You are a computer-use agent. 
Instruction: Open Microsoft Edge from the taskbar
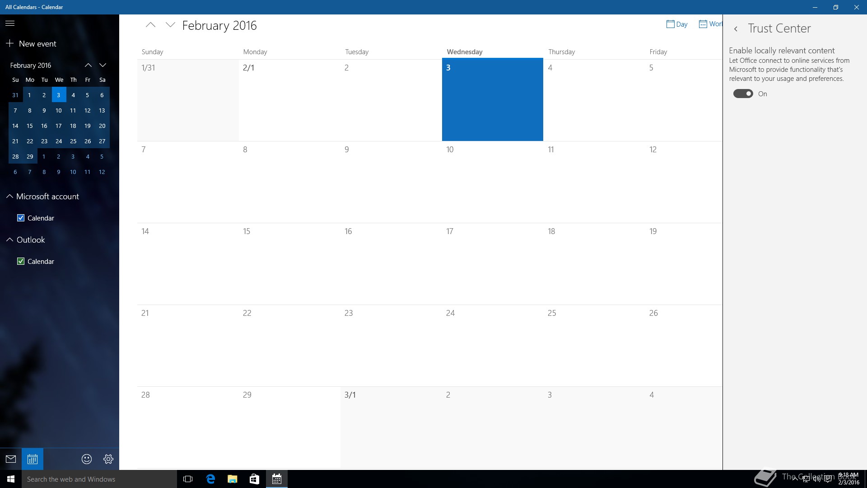coord(210,479)
